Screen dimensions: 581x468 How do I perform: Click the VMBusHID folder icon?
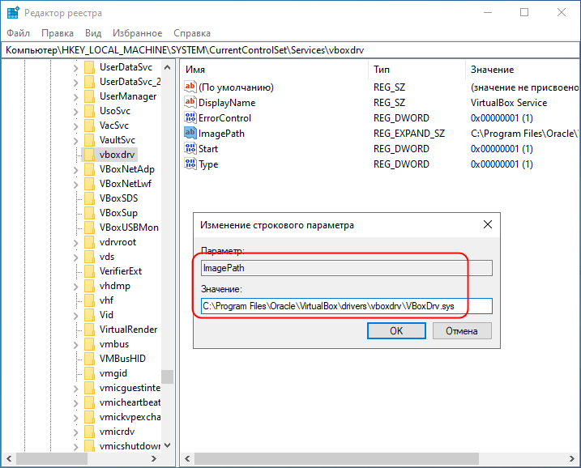[x=89, y=359]
